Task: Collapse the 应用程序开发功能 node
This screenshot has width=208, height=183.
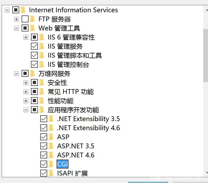Action: click(x=26, y=110)
